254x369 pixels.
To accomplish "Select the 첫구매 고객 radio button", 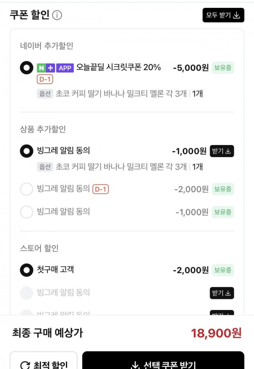I will [x=26, y=270].
